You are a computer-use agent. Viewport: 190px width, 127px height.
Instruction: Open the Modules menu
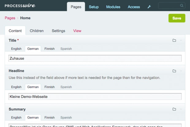pyautogui.click(x=113, y=7)
